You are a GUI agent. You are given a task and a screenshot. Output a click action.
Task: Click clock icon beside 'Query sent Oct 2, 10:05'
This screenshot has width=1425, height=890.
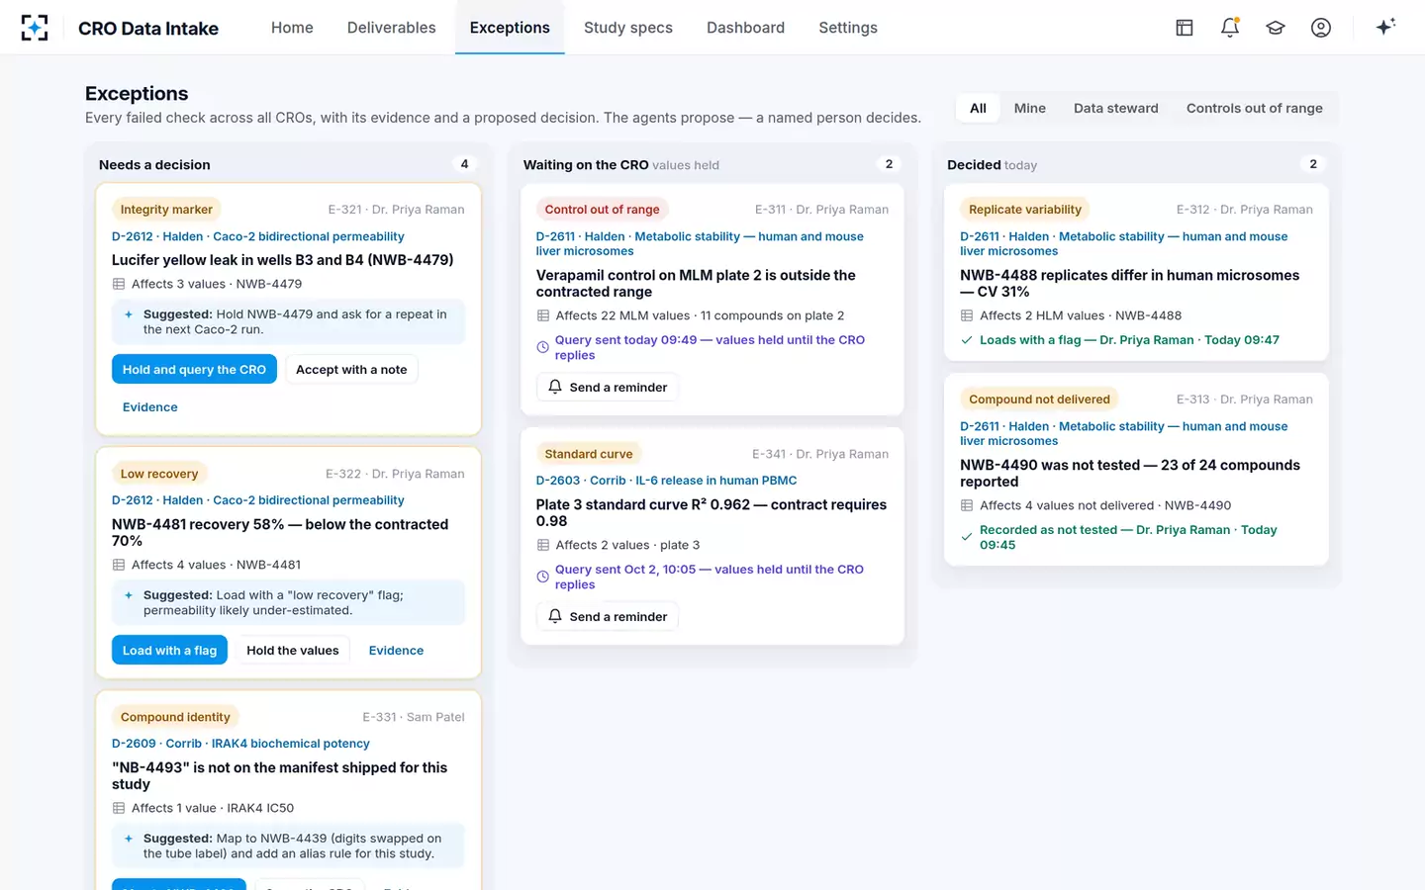click(542, 577)
